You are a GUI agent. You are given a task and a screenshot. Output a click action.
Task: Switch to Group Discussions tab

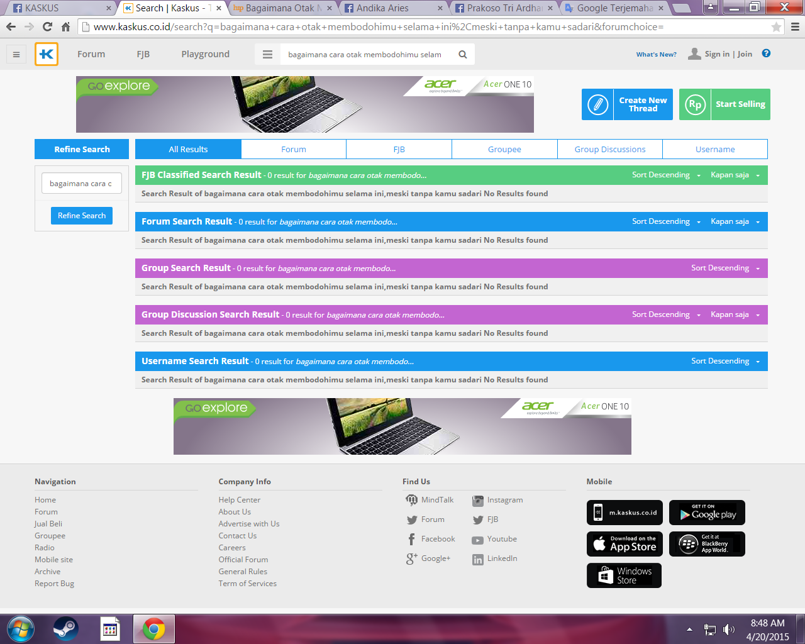tap(610, 149)
